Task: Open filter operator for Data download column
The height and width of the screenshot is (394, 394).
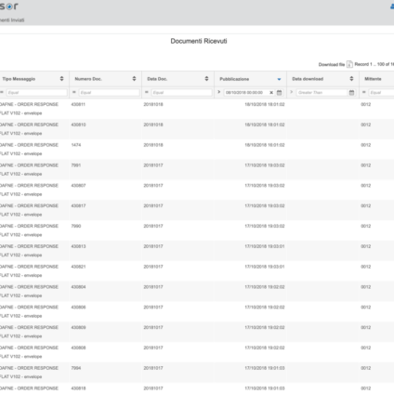Action: [x=292, y=92]
